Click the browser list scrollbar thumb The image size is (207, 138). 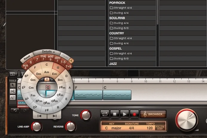pyautogui.click(x=157, y=13)
